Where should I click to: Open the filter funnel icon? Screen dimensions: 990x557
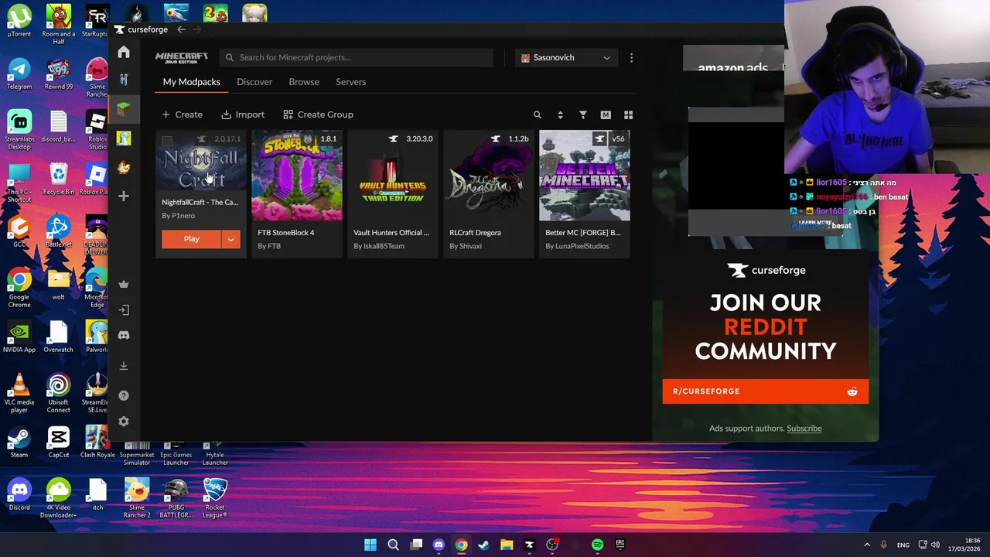[583, 114]
